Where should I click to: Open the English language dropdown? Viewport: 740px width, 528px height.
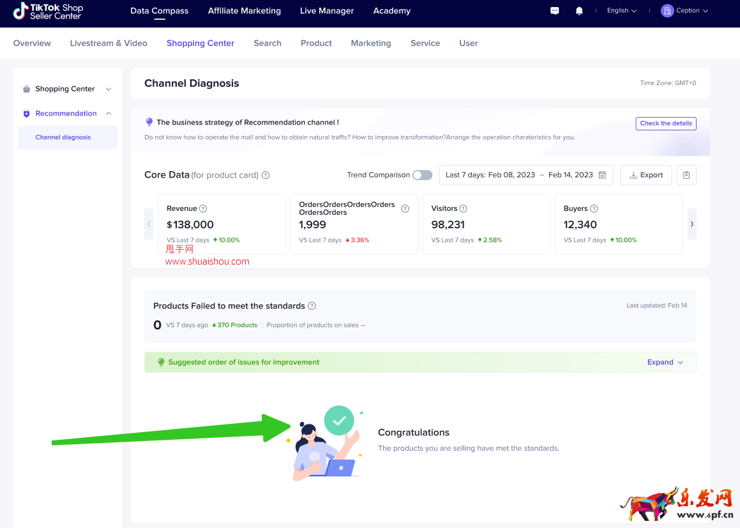coord(621,11)
